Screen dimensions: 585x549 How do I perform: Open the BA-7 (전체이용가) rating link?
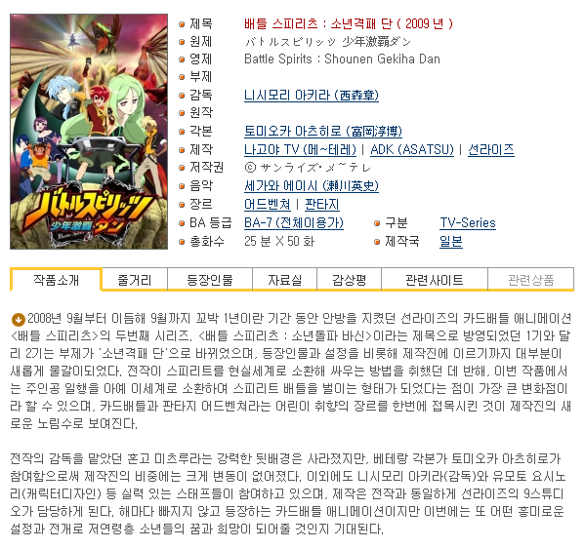click(x=294, y=222)
